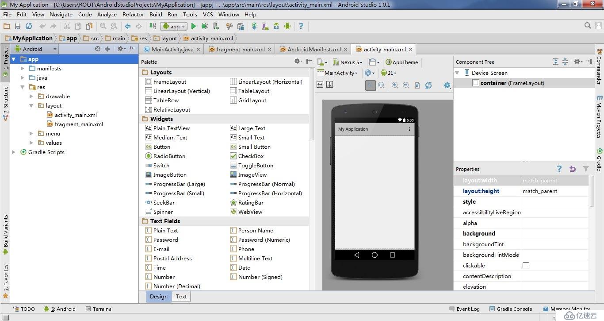Click Zoom to actual size icon

[x=381, y=85]
